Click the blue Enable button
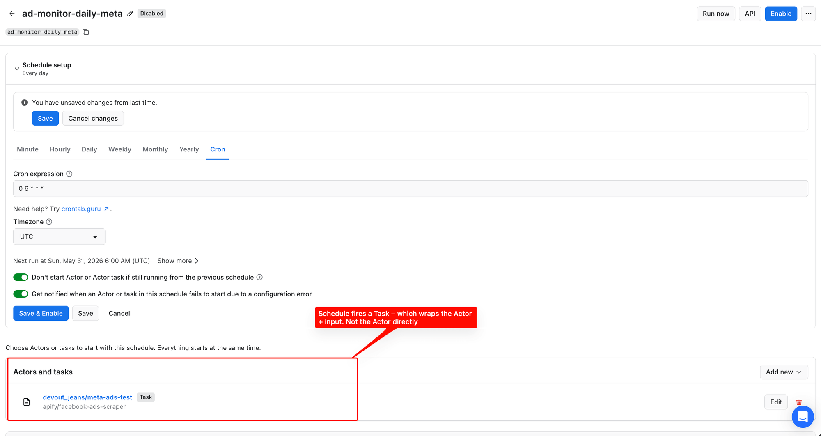 (781, 14)
